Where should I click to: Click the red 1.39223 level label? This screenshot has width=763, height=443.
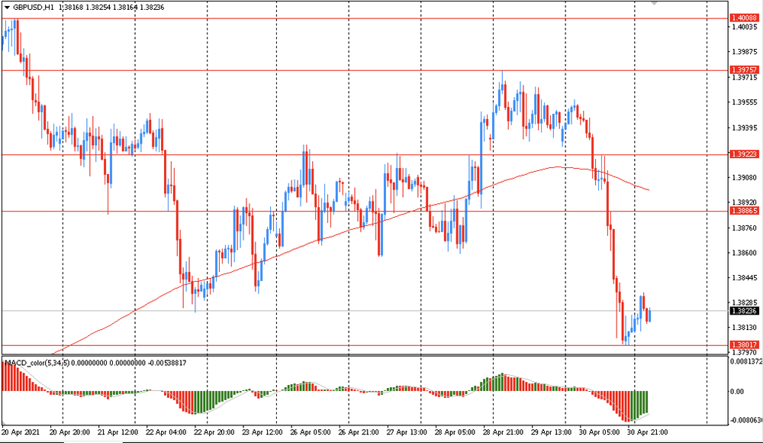745,154
